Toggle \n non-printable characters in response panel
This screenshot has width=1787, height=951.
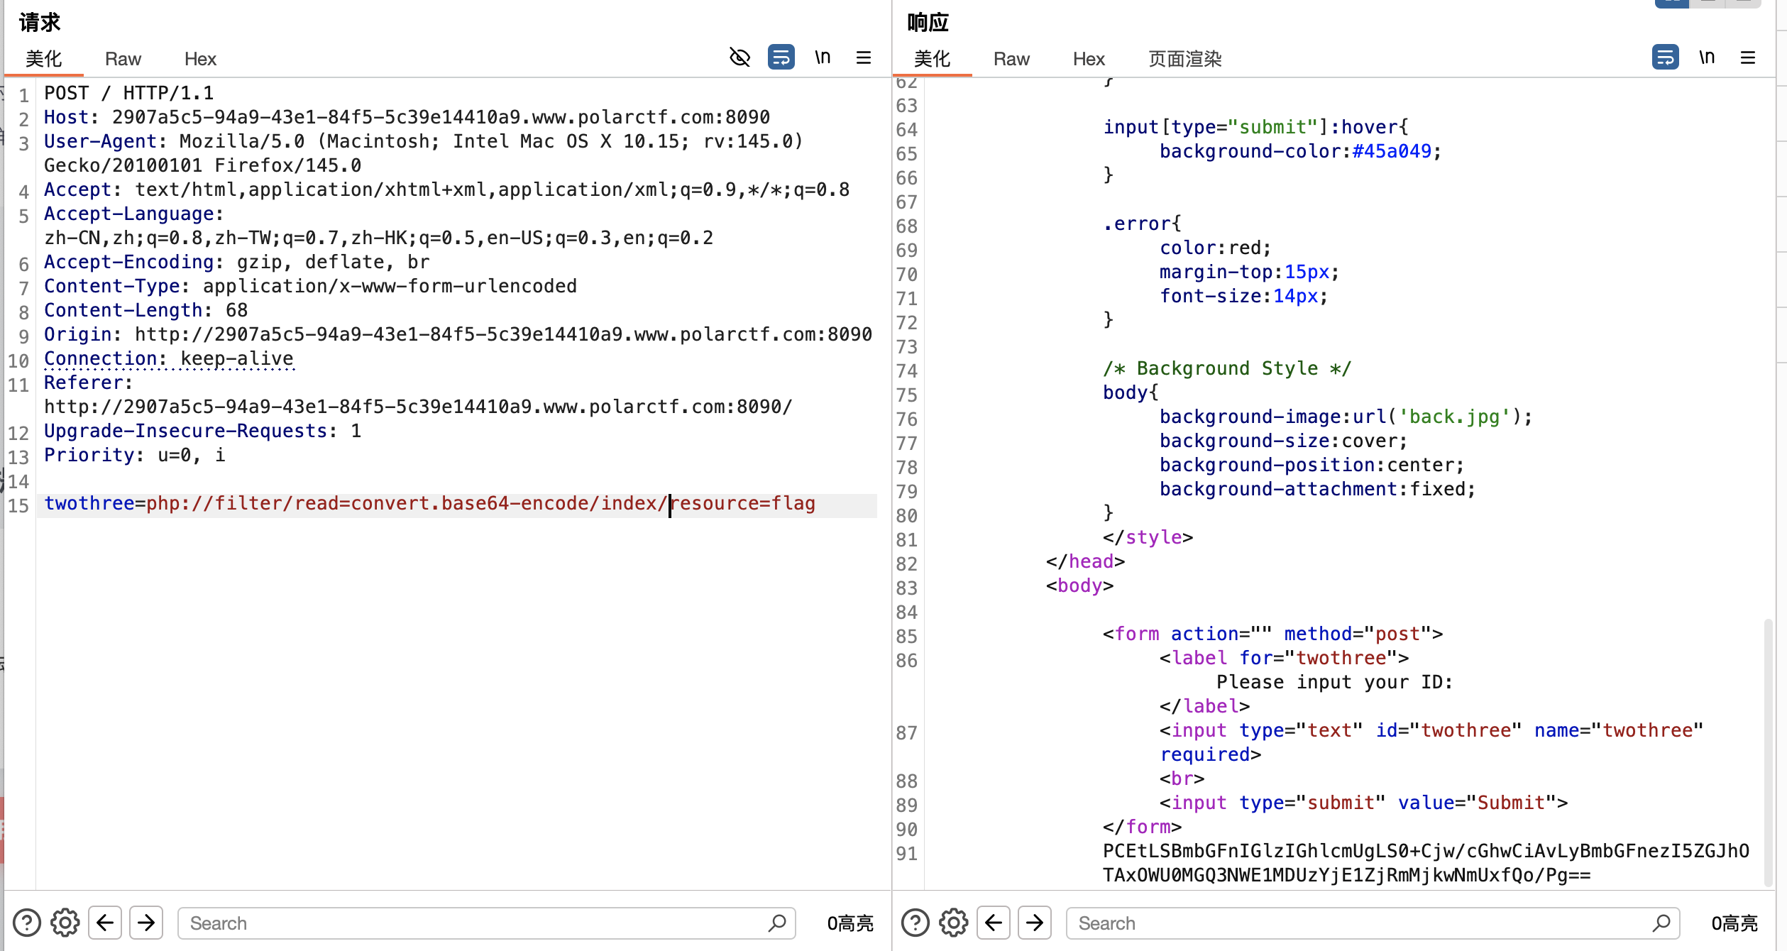pos(1707,57)
